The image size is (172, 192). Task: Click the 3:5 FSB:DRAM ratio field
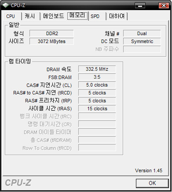(x=97, y=77)
